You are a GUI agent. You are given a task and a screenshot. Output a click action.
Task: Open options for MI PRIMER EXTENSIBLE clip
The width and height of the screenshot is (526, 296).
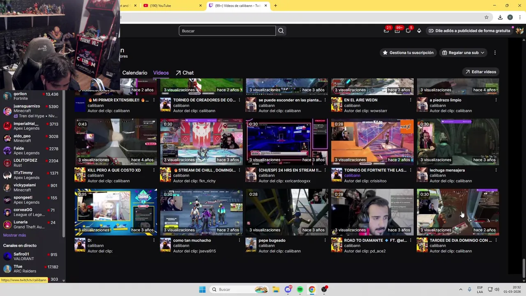154,100
